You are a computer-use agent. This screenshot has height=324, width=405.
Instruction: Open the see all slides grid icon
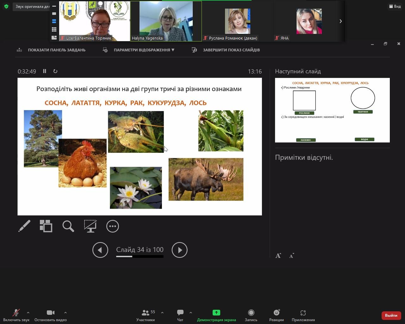(x=46, y=226)
